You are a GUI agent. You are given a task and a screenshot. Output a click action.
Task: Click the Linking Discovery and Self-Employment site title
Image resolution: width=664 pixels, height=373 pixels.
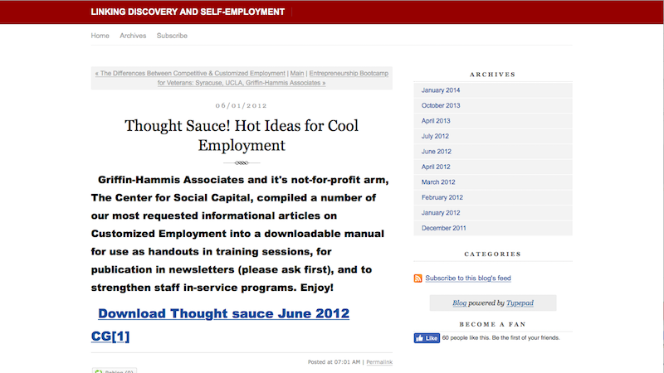(188, 12)
